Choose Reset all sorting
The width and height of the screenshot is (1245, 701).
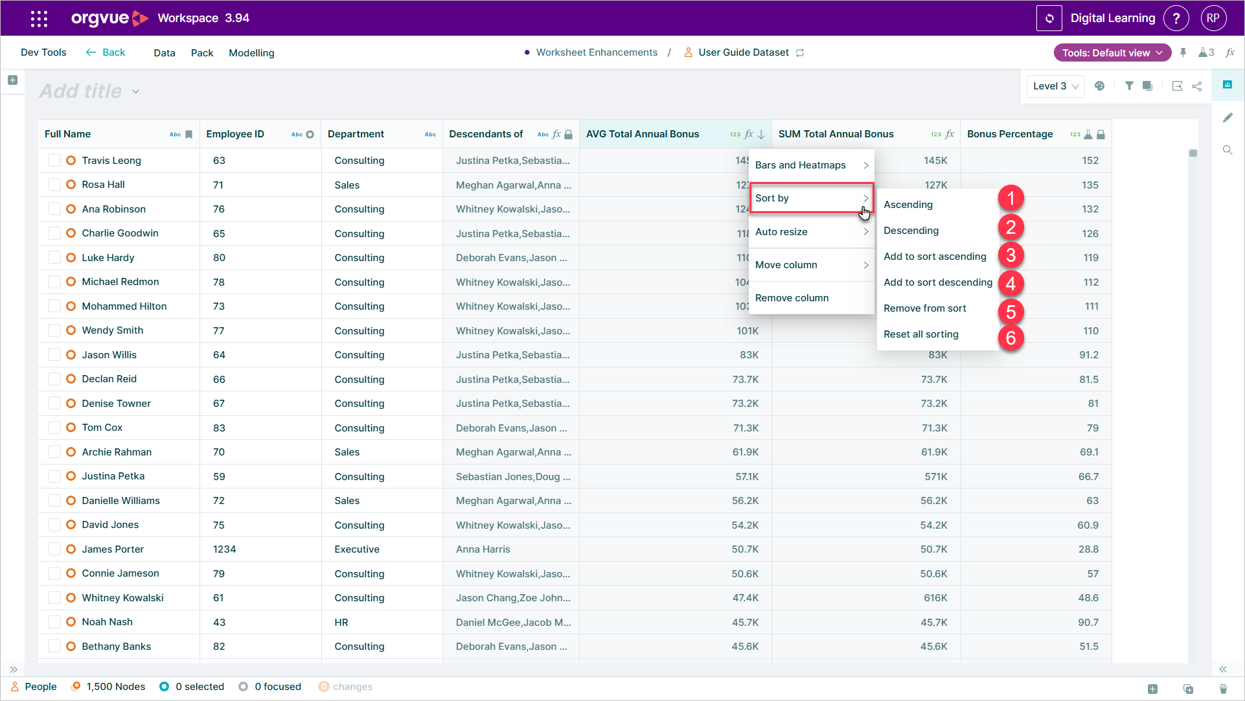coord(920,334)
